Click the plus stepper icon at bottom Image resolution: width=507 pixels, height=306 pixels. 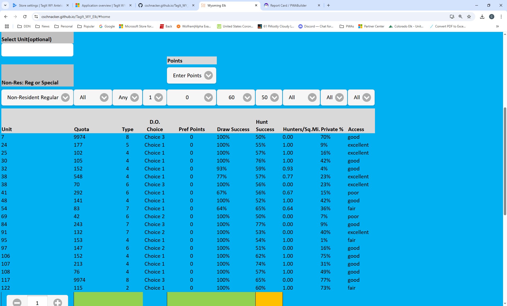click(58, 302)
